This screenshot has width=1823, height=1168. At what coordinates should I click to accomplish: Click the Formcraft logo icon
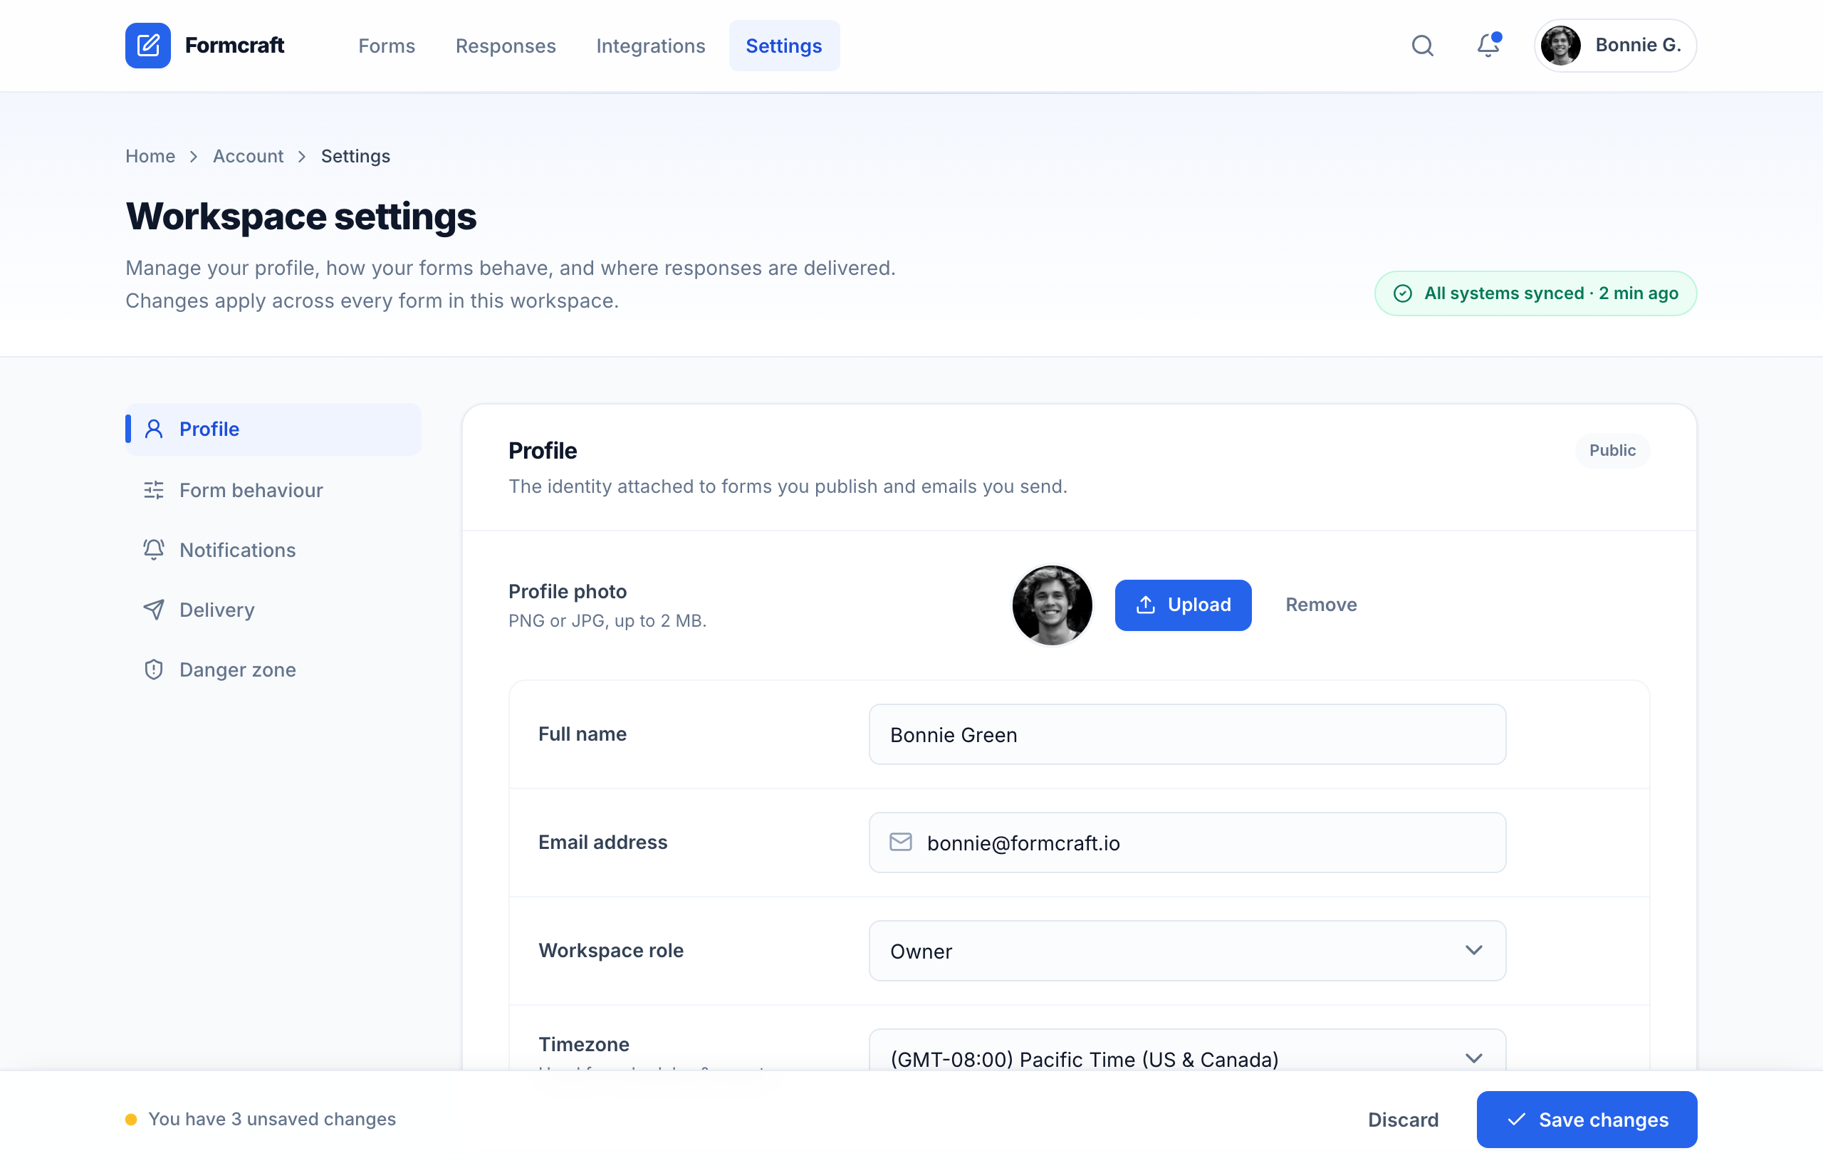148,46
